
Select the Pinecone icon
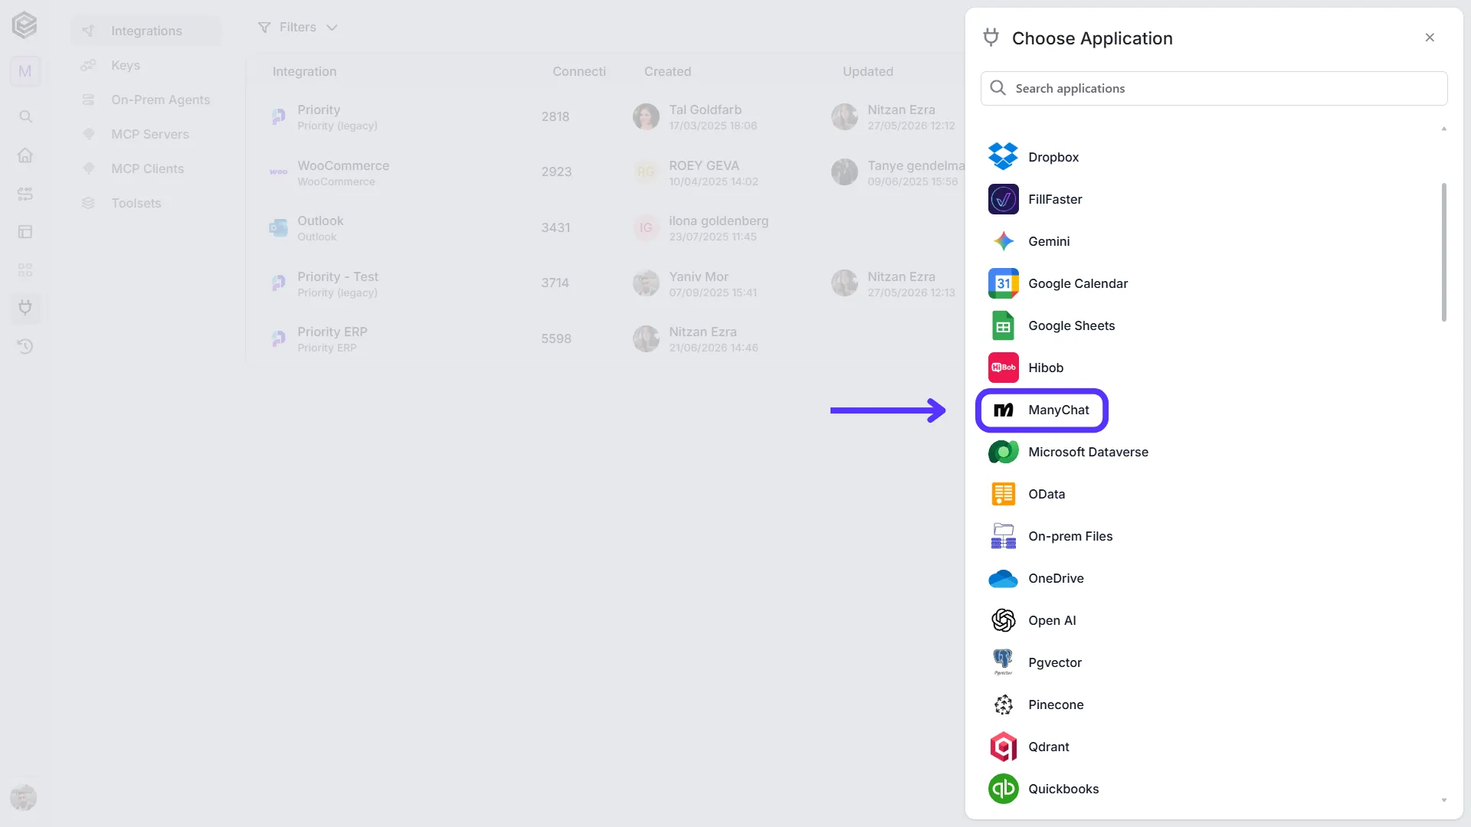(x=1003, y=704)
